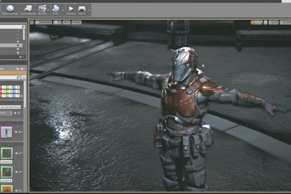Click the viewport button right of Show
The width and height of the screenshot is (291, 194).
tap(76, 22)
